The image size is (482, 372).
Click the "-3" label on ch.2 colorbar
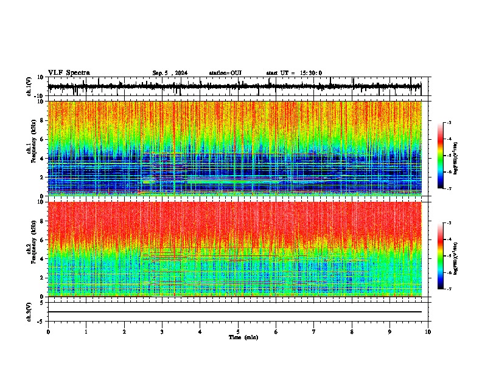click(x=449, y=223)
